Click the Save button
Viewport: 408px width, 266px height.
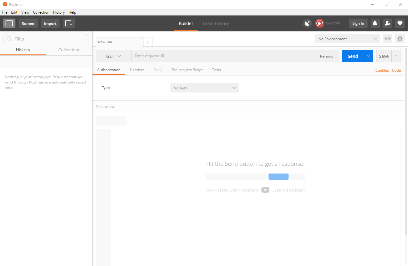tap(384, 56)
